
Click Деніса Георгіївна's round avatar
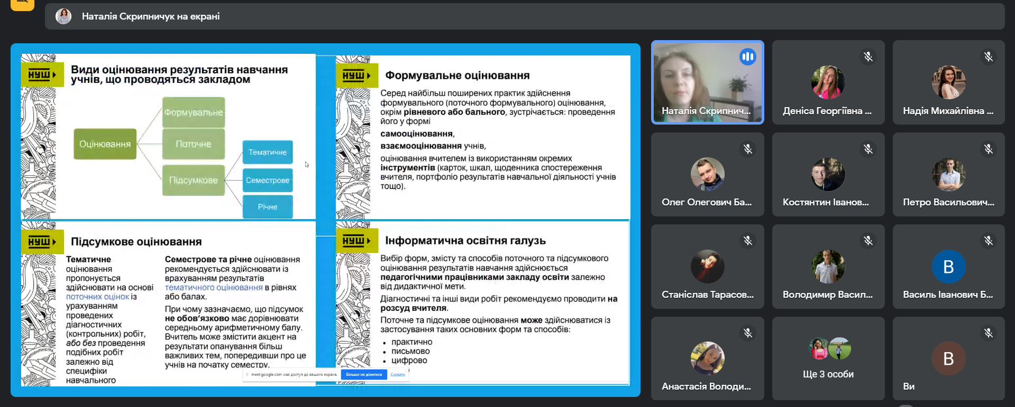click(x=828, y=82)
